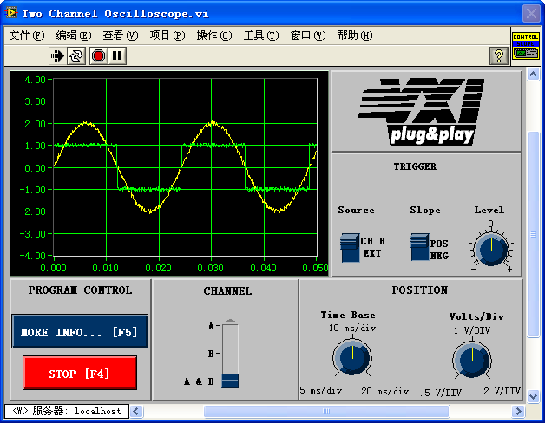Open the context help question mark
The image size is (545, 423).
[499, 55]
